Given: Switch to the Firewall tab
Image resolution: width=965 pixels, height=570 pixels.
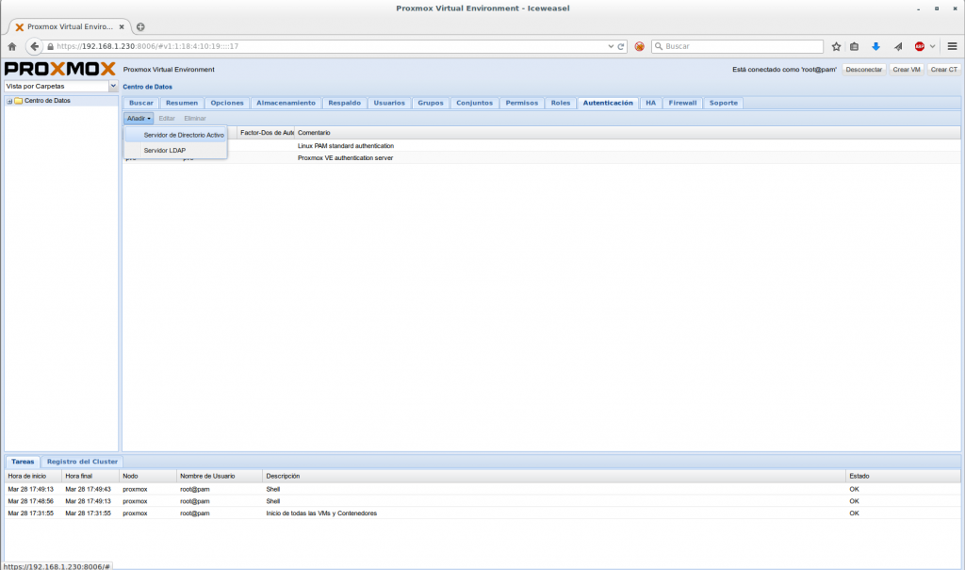Looking at the screenshot, I should pos(683,103).
